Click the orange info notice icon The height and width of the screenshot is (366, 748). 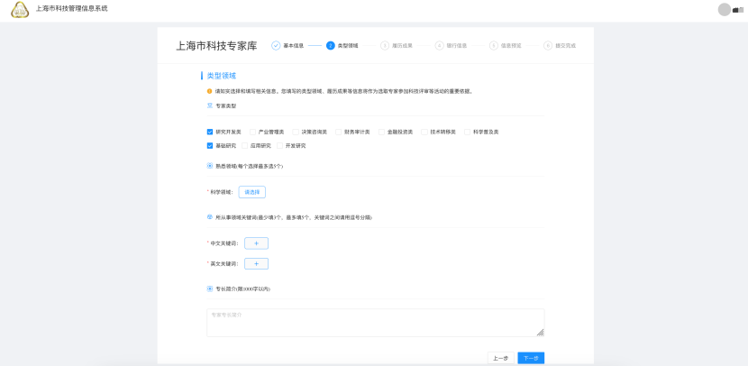click(210, 91)
